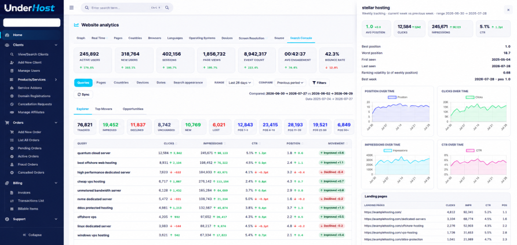Toggle the CTR legend in chart
517x245 pixels.
(474, 151)
